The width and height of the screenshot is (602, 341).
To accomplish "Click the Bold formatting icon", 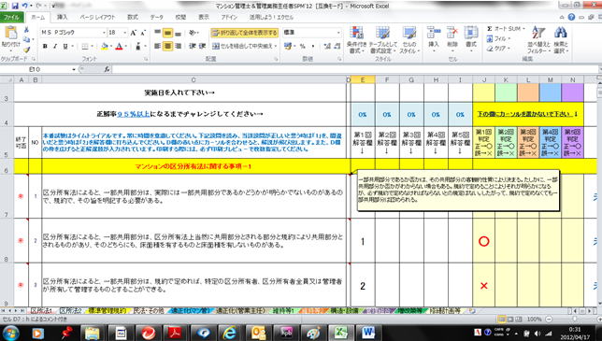I will [x=45, y=46].
